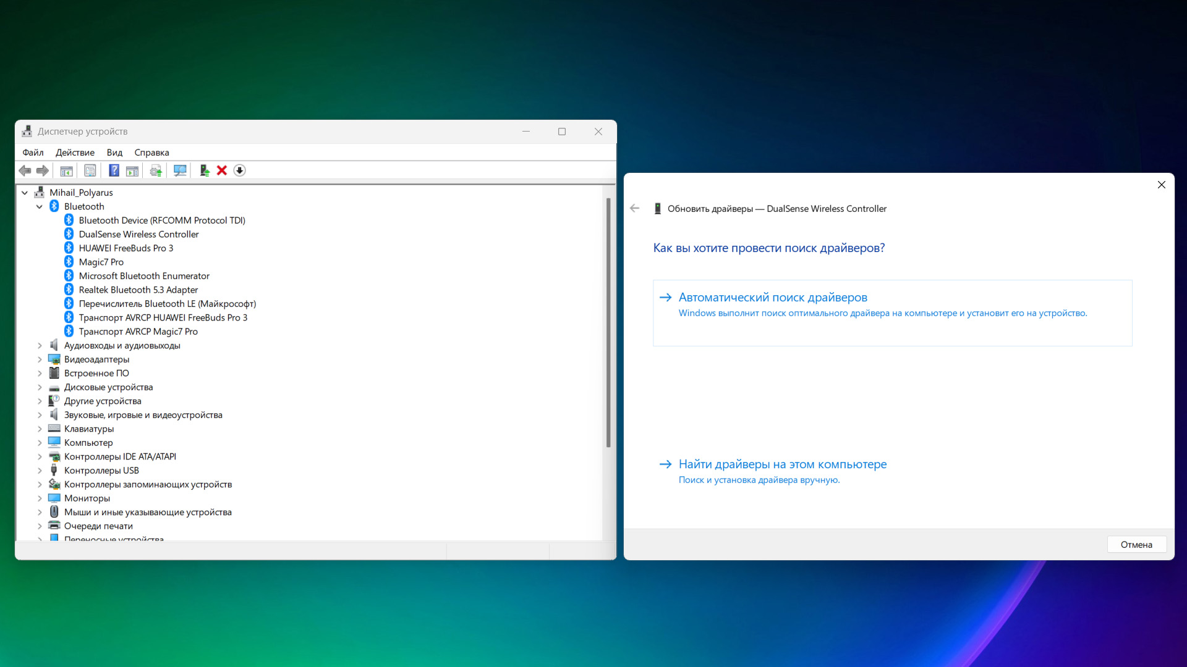Image resolution: width=1187 pixels, height=667 pixels.
Task: Click the Update device driver toolbar icon
Action: (x=204, y=170)
